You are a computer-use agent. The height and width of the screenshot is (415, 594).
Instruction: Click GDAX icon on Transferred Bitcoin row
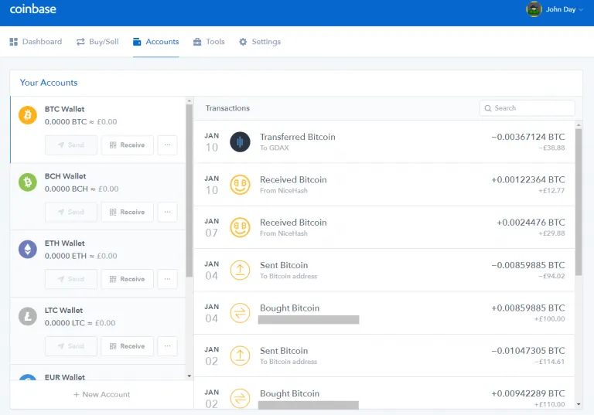tap(241, 142)
